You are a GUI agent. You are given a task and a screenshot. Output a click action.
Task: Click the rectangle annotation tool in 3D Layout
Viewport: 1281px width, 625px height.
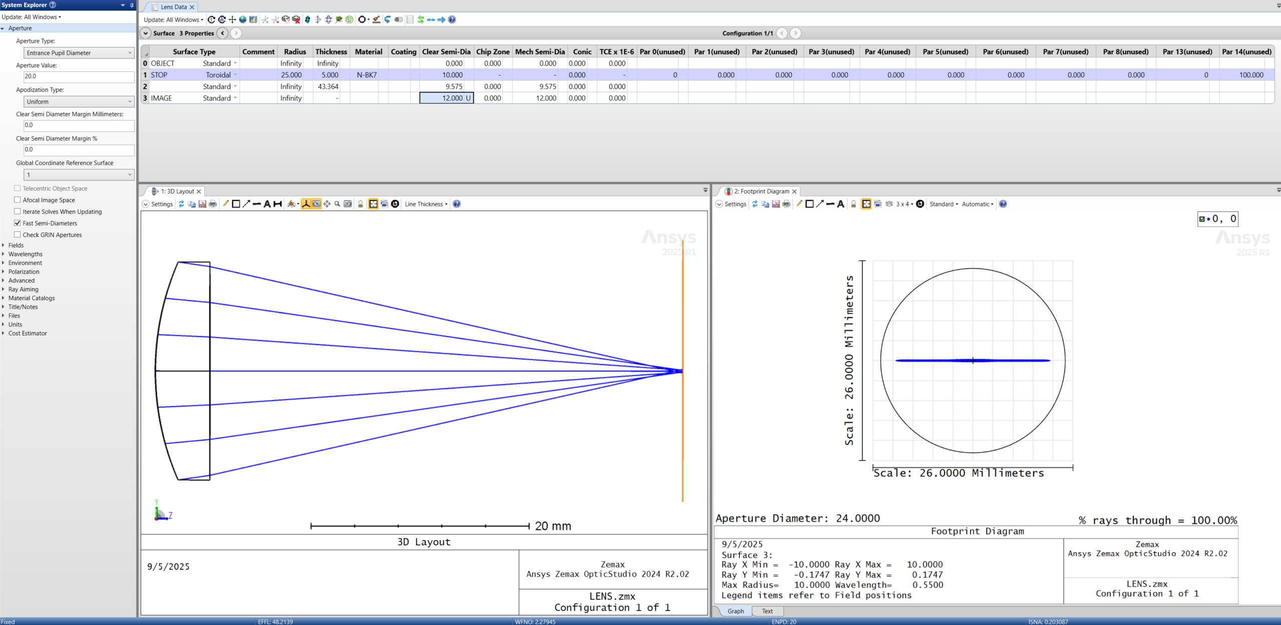pyautogui.click(x=235, y=204)
